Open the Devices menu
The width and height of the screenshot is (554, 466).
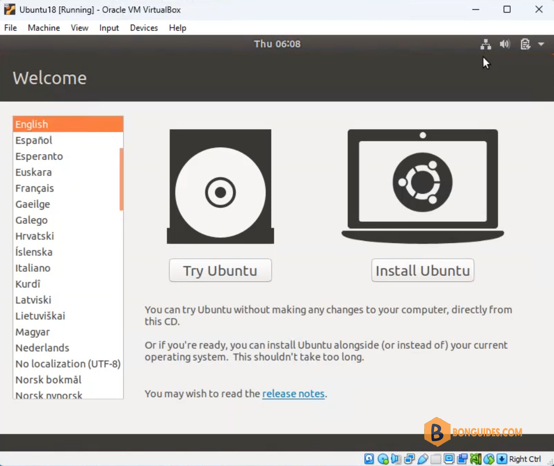pos(144,28)
